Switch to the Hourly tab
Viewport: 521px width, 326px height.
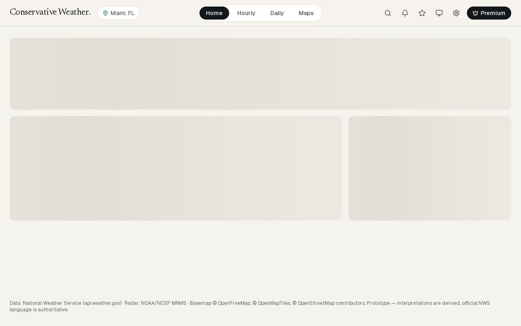click(x=246, y=13)
